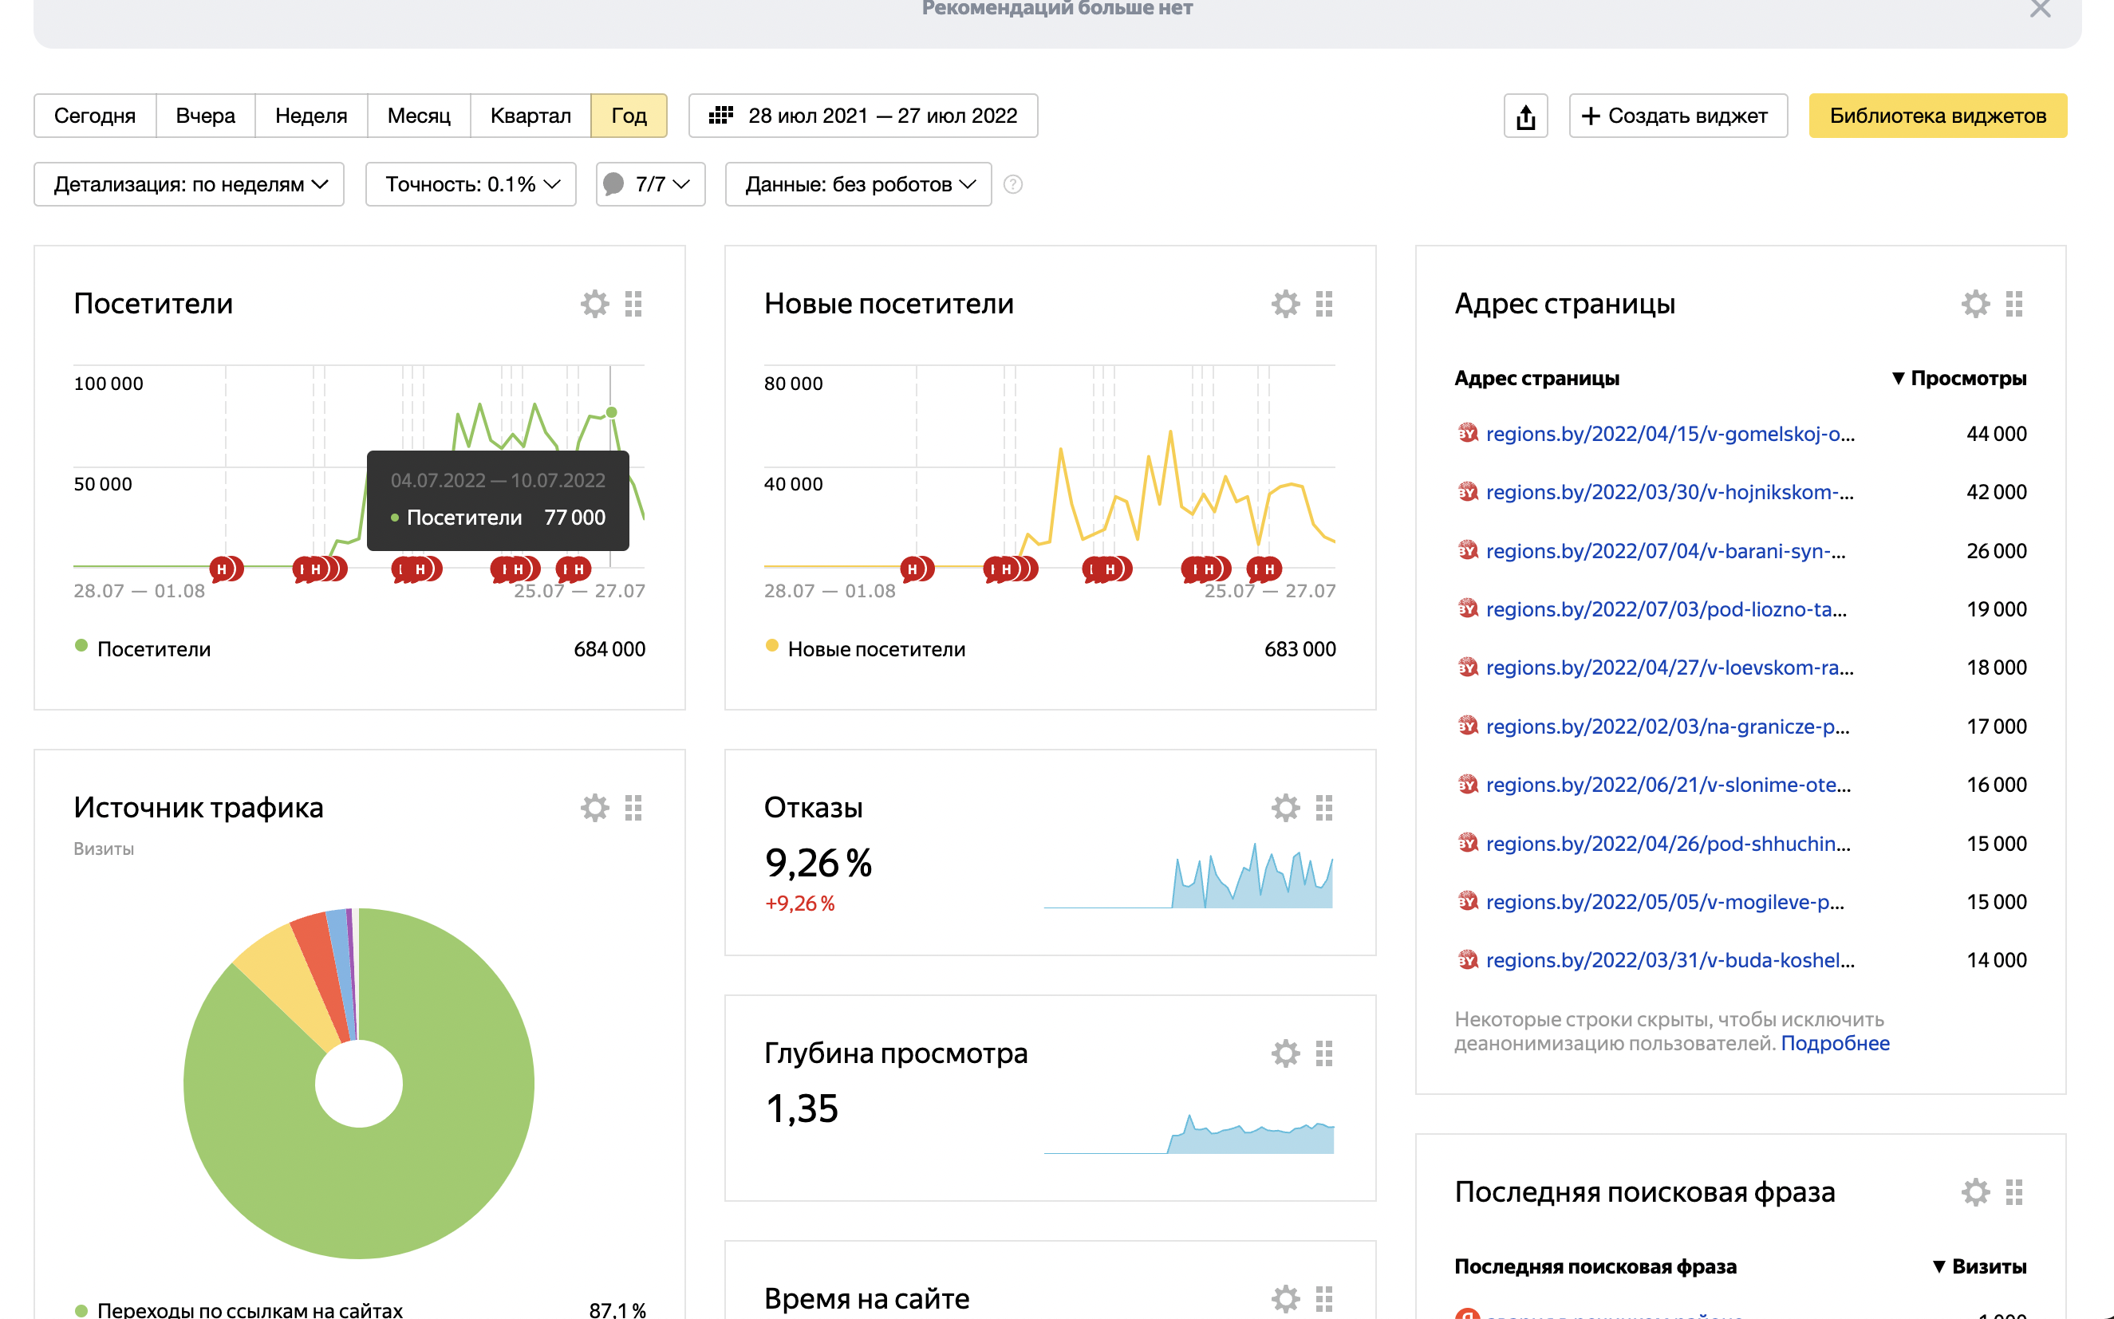Switch to Неделя period
This screenshot has height=1319, width=2114.
(x=310, y=116)
